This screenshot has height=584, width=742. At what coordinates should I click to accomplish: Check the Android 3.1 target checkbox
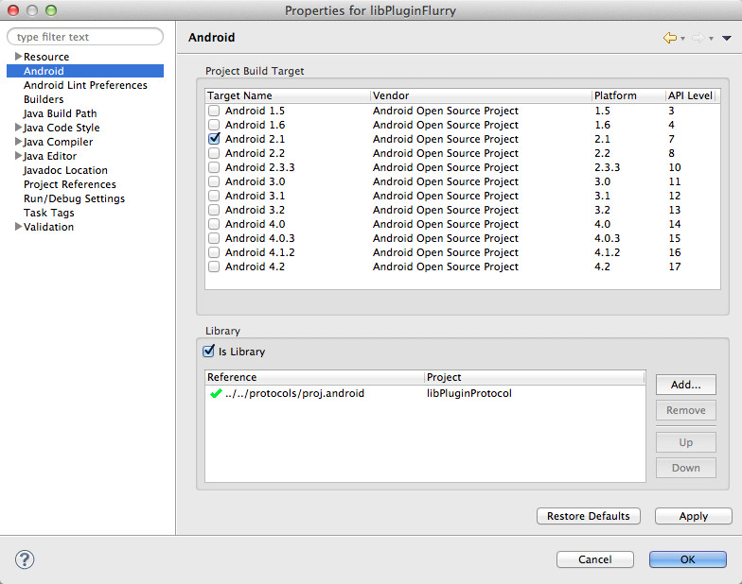[x=214, y=196]
